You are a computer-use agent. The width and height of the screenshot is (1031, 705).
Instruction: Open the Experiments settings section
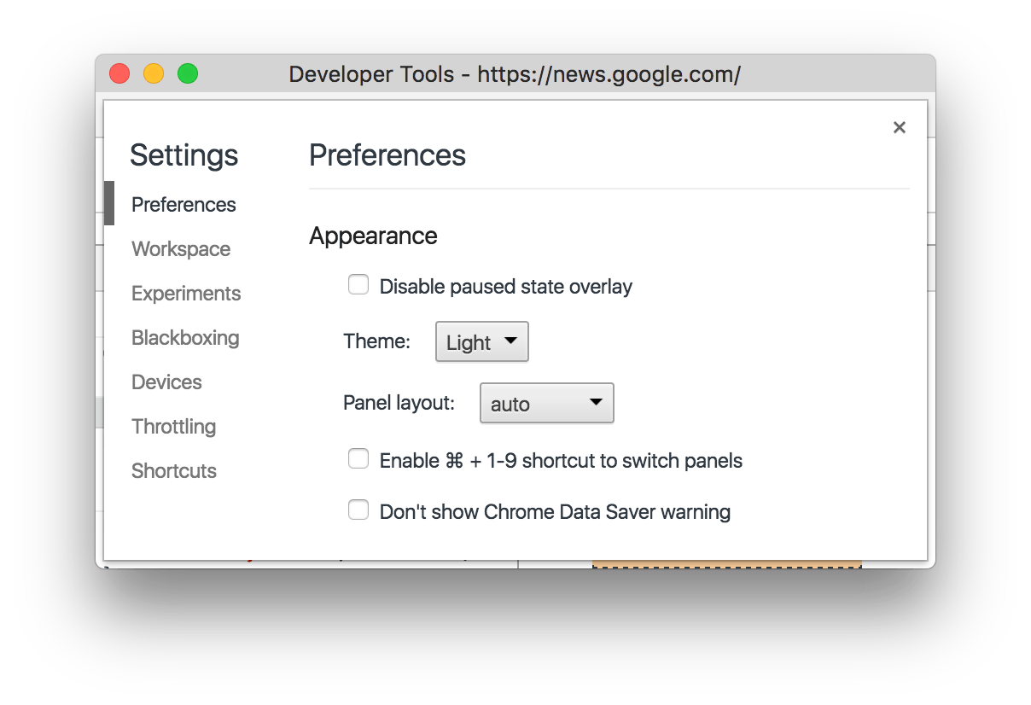click(185, 293)
